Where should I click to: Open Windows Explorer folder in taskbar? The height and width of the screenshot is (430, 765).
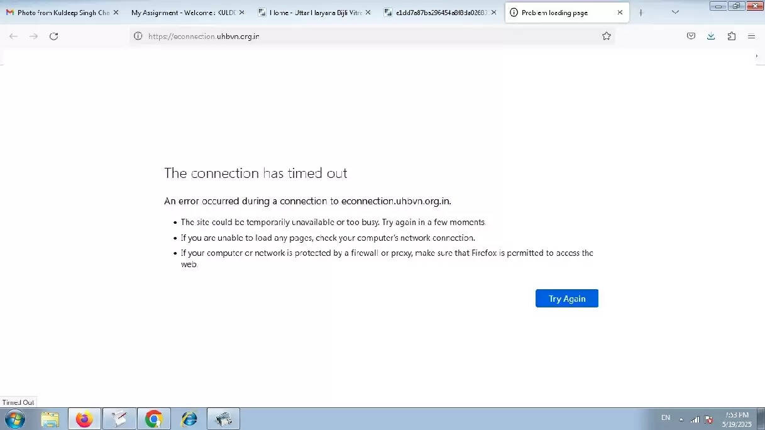pyautogui.click(x=50, y=419)
